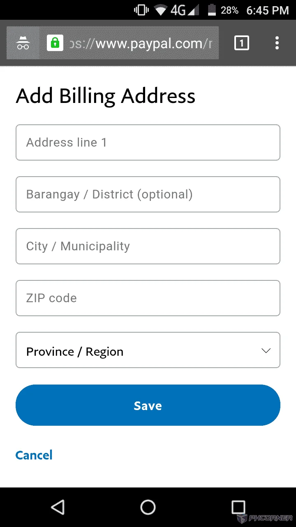
Task: Tap the vibrate mode status icon
Action: tap(141, 10)
